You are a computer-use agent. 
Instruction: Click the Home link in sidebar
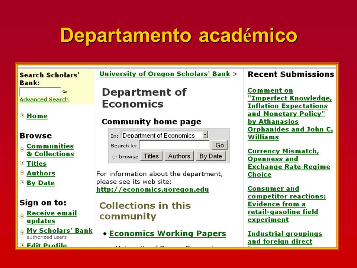pyautogui.click(x=37, y=116)
